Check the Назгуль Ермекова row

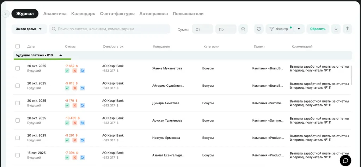pos(18,138)
